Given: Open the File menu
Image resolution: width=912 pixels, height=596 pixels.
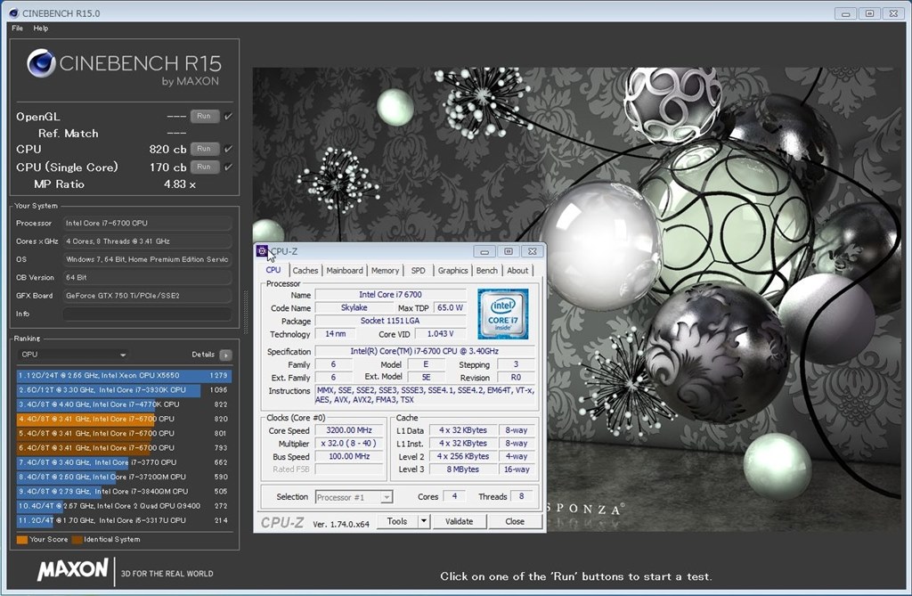Looking at the screenshot, I should coord(18,28).
